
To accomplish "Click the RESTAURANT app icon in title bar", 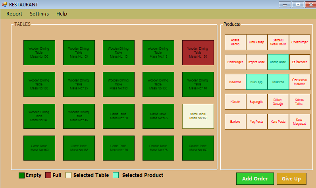I will [x=4, y=4].
